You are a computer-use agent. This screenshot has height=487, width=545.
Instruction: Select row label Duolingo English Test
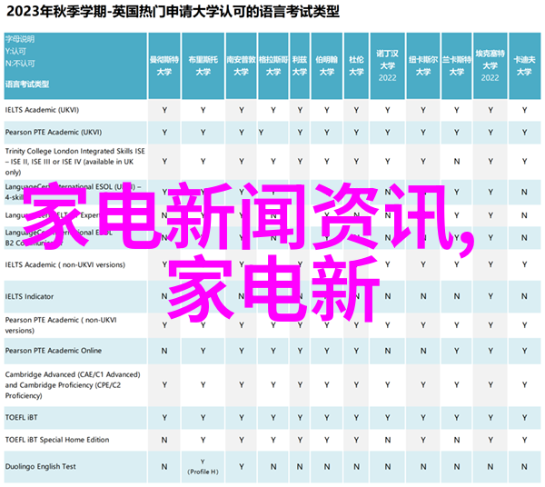point(40,466)
